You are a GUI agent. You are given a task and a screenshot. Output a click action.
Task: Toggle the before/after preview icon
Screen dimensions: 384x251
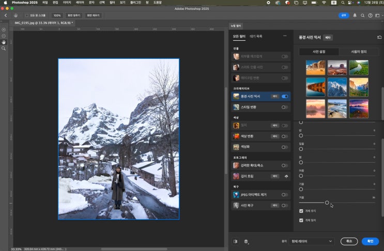pyautogui.click(x=236, y=241)
